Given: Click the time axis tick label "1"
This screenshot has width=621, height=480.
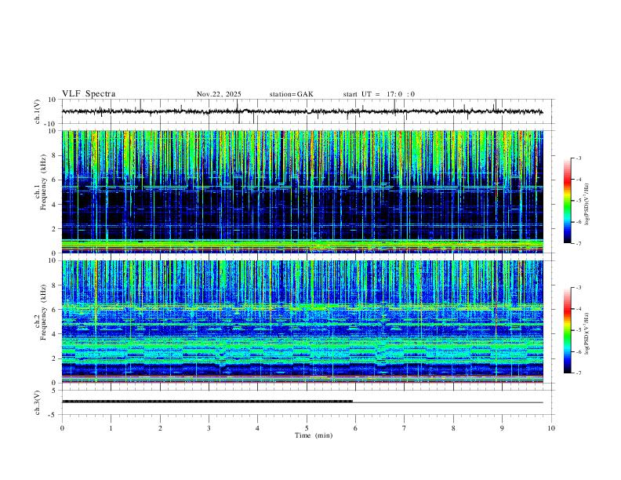Looking at the screenshot, I should (x=111, y=428).
